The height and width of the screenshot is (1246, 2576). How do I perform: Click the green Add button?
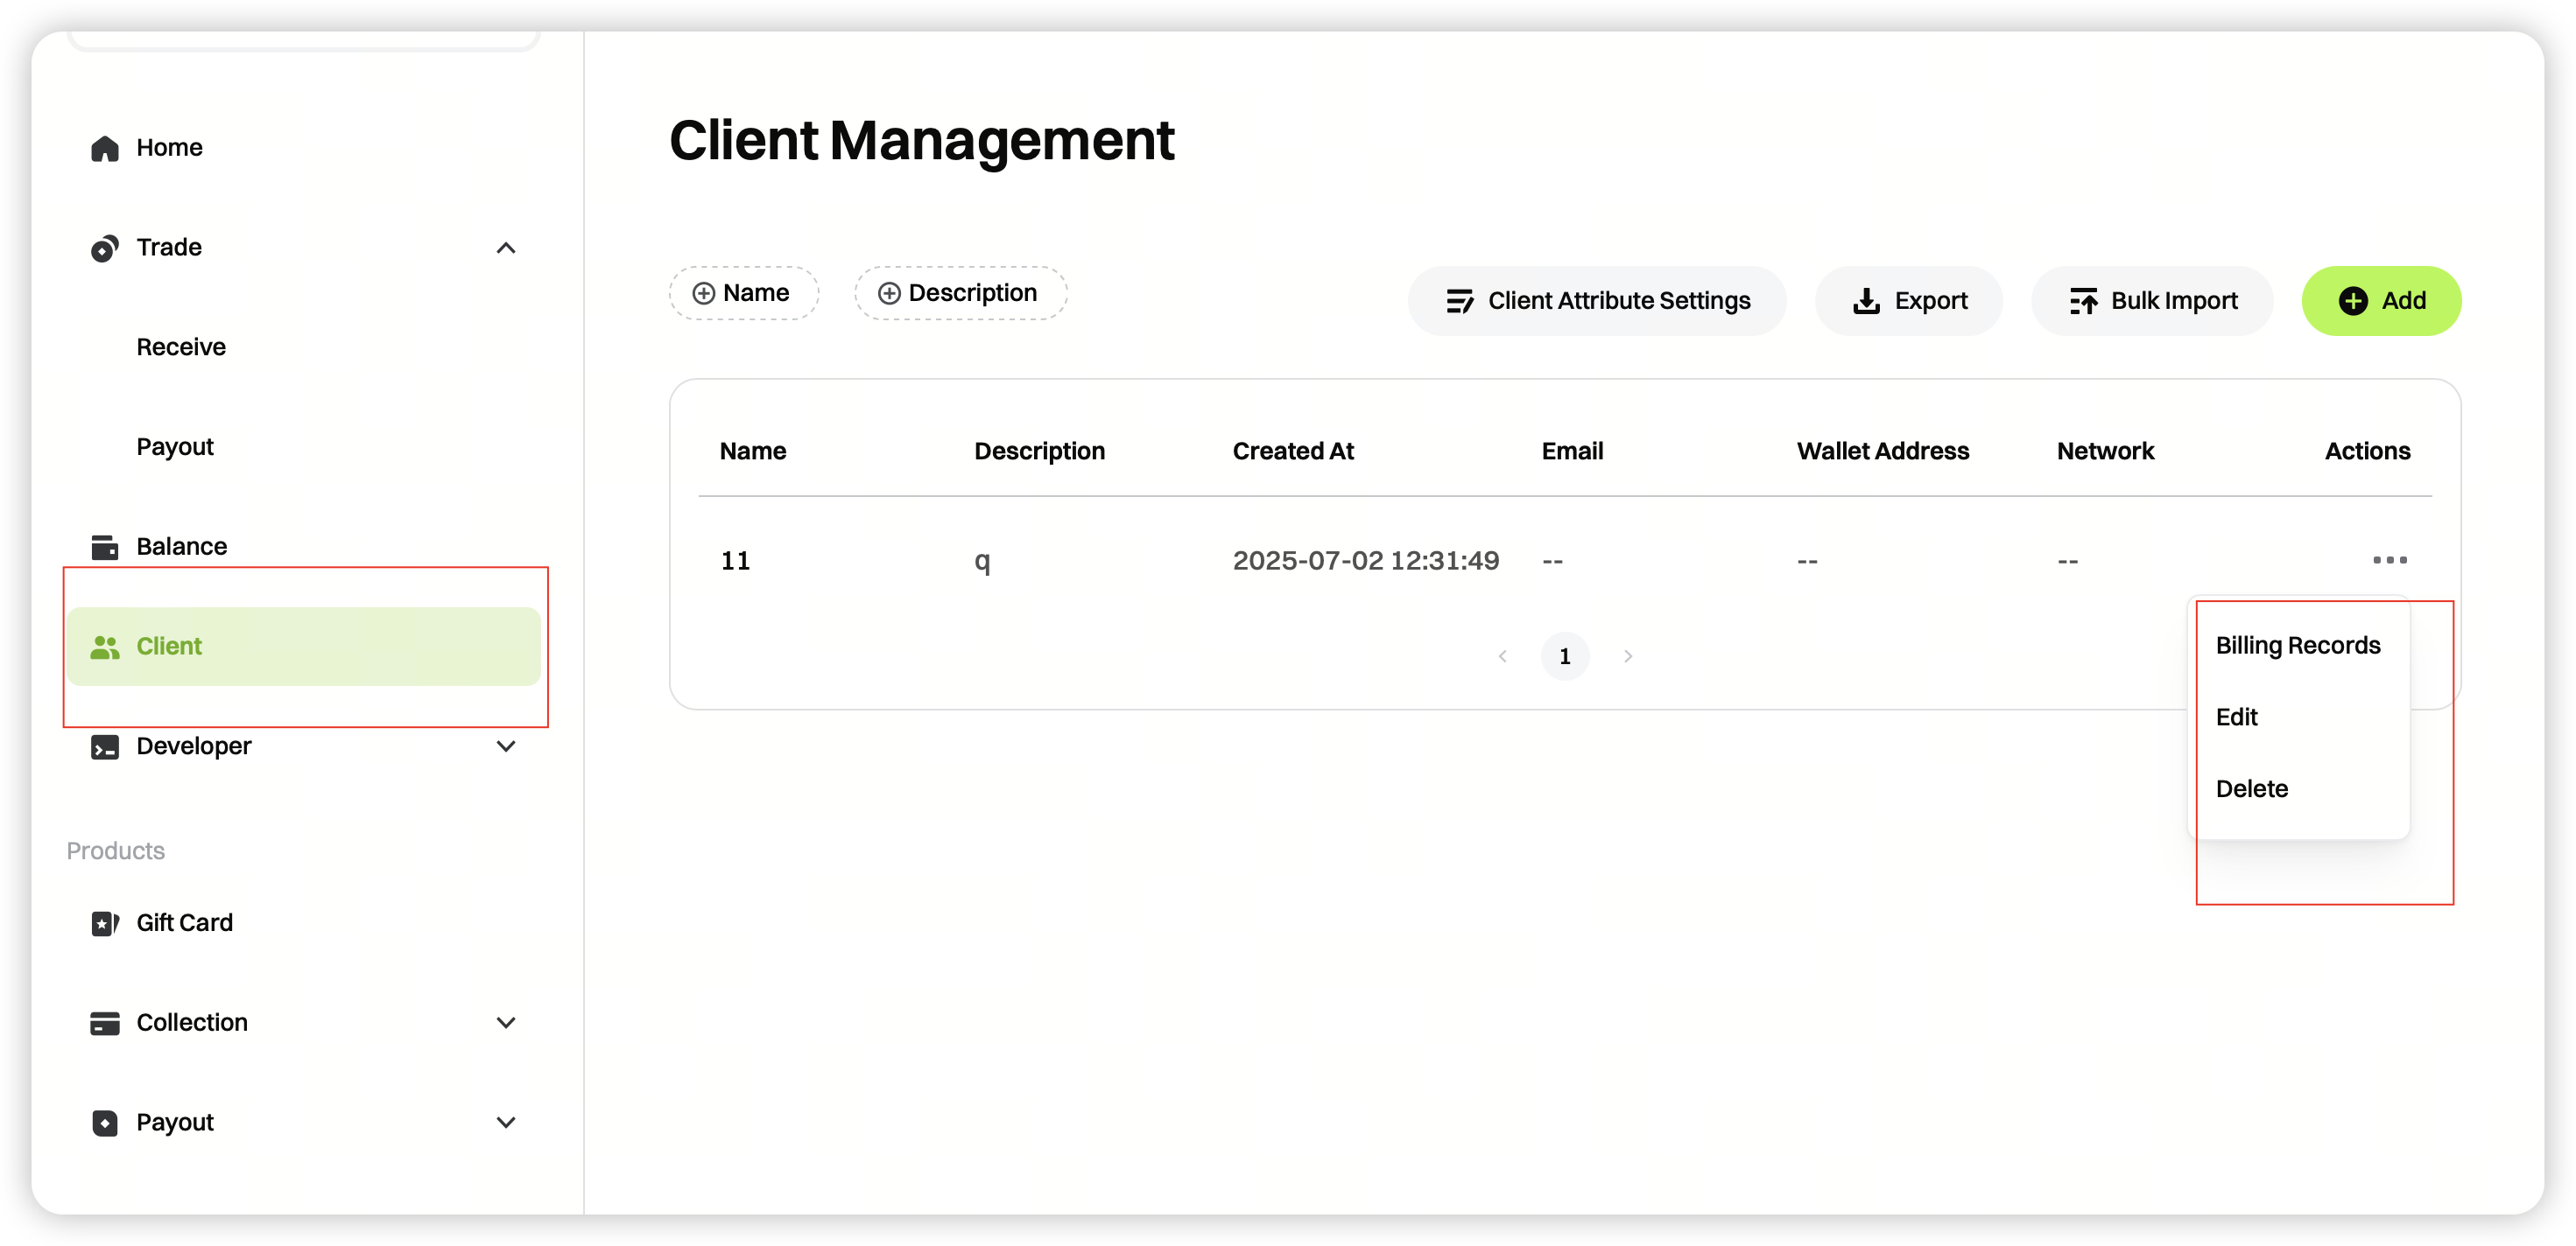[x=2381, y=301]
